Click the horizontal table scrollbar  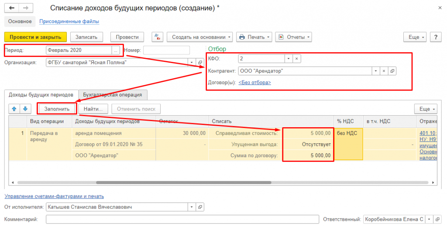(x=218, y=182)
